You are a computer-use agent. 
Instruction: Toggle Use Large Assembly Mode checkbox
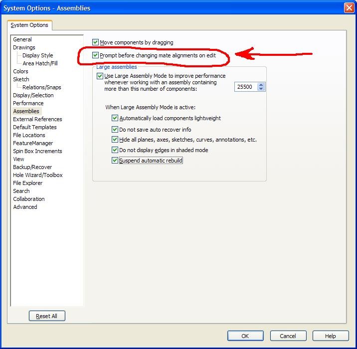click(100, 76)
